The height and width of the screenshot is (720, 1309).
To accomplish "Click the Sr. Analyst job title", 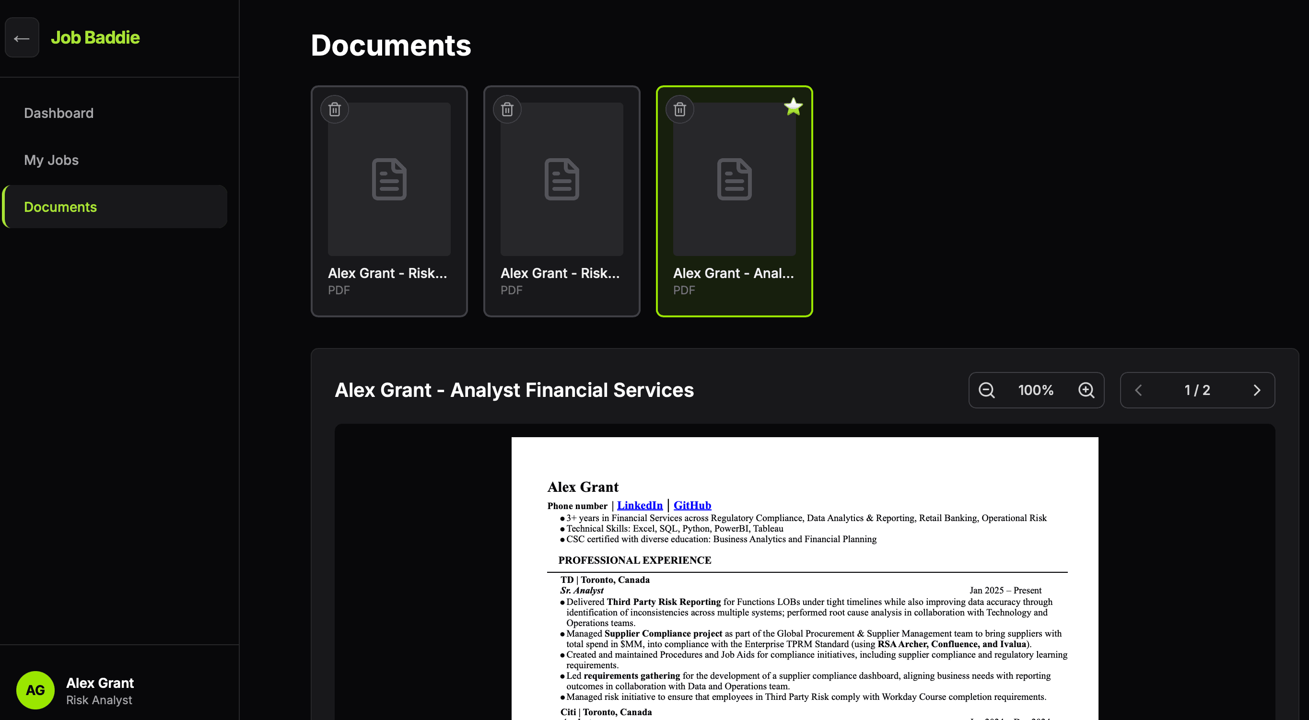I will point(582,591).
